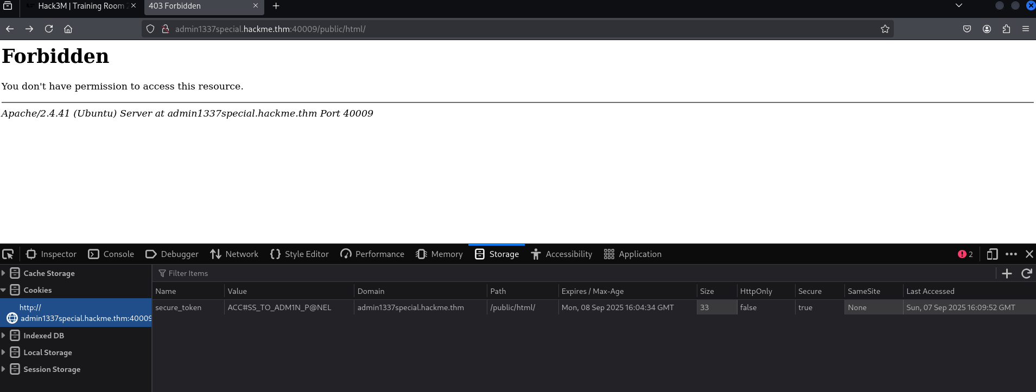This screenshot has width=1036, height=392.
Task: Collapse the Cookies tree node
Action: pyautogui.click(x=3, y=290)
